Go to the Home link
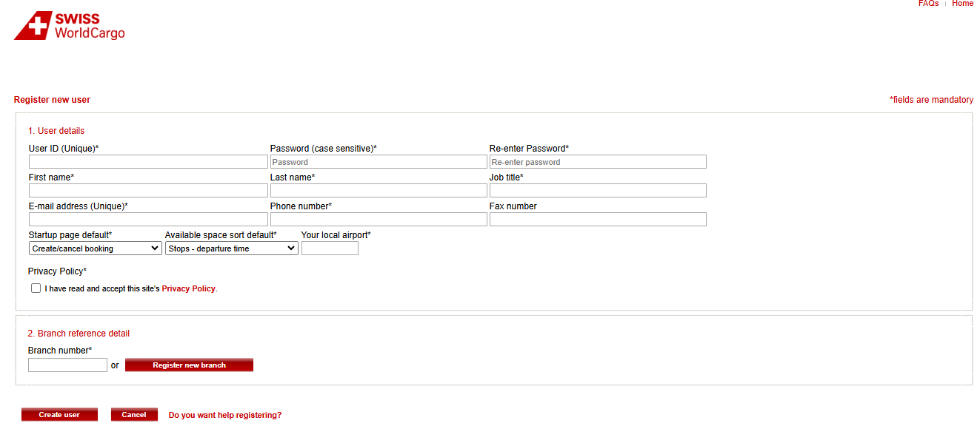The image size is (980, 426). pyautogui.click(x=962, y=4)
